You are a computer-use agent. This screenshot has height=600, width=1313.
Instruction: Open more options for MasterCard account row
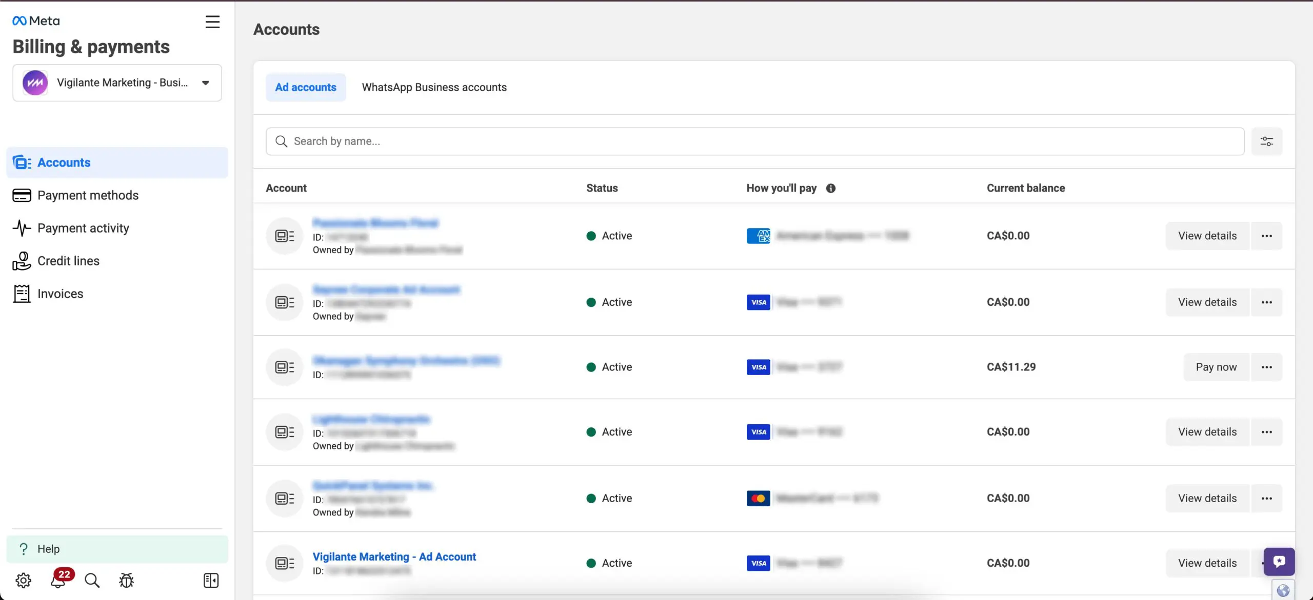coord(1266,498)
